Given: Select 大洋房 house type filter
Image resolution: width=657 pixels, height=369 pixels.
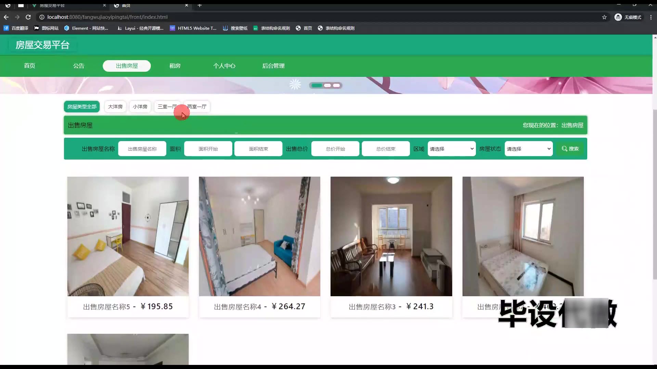Looking at the screenshot, I should click(115, 107).
